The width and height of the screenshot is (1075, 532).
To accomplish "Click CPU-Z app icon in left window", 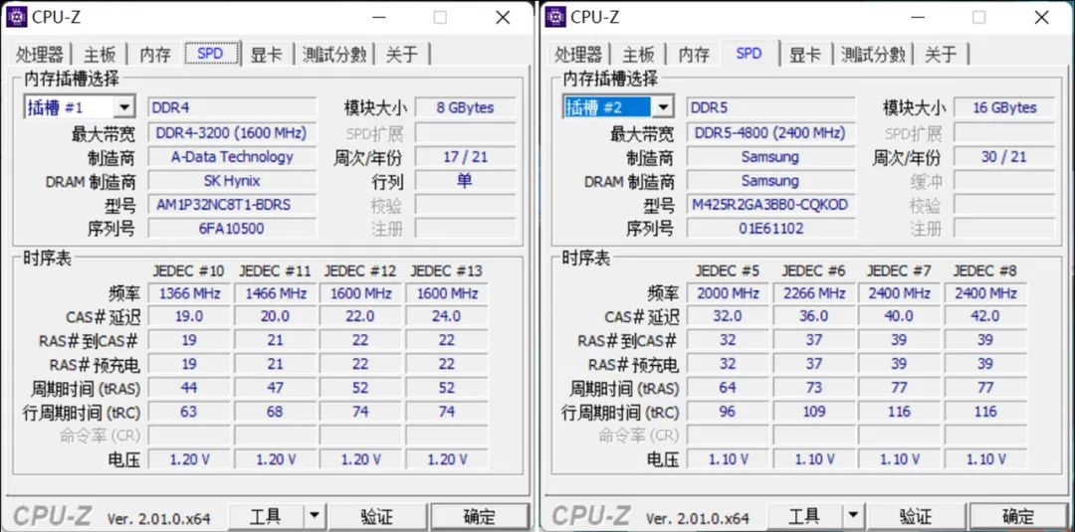I will pos(17,17).
